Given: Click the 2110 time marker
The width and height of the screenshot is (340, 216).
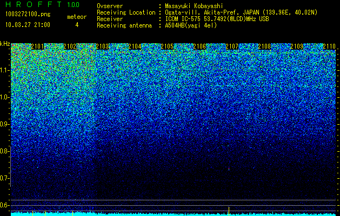Looking at the screenshot, I should [x=329, y=46].
